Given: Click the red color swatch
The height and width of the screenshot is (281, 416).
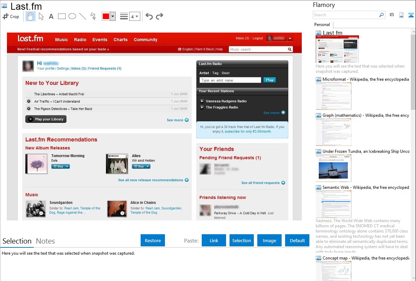Looking at the screenshot, I should [x=106, y=16].
